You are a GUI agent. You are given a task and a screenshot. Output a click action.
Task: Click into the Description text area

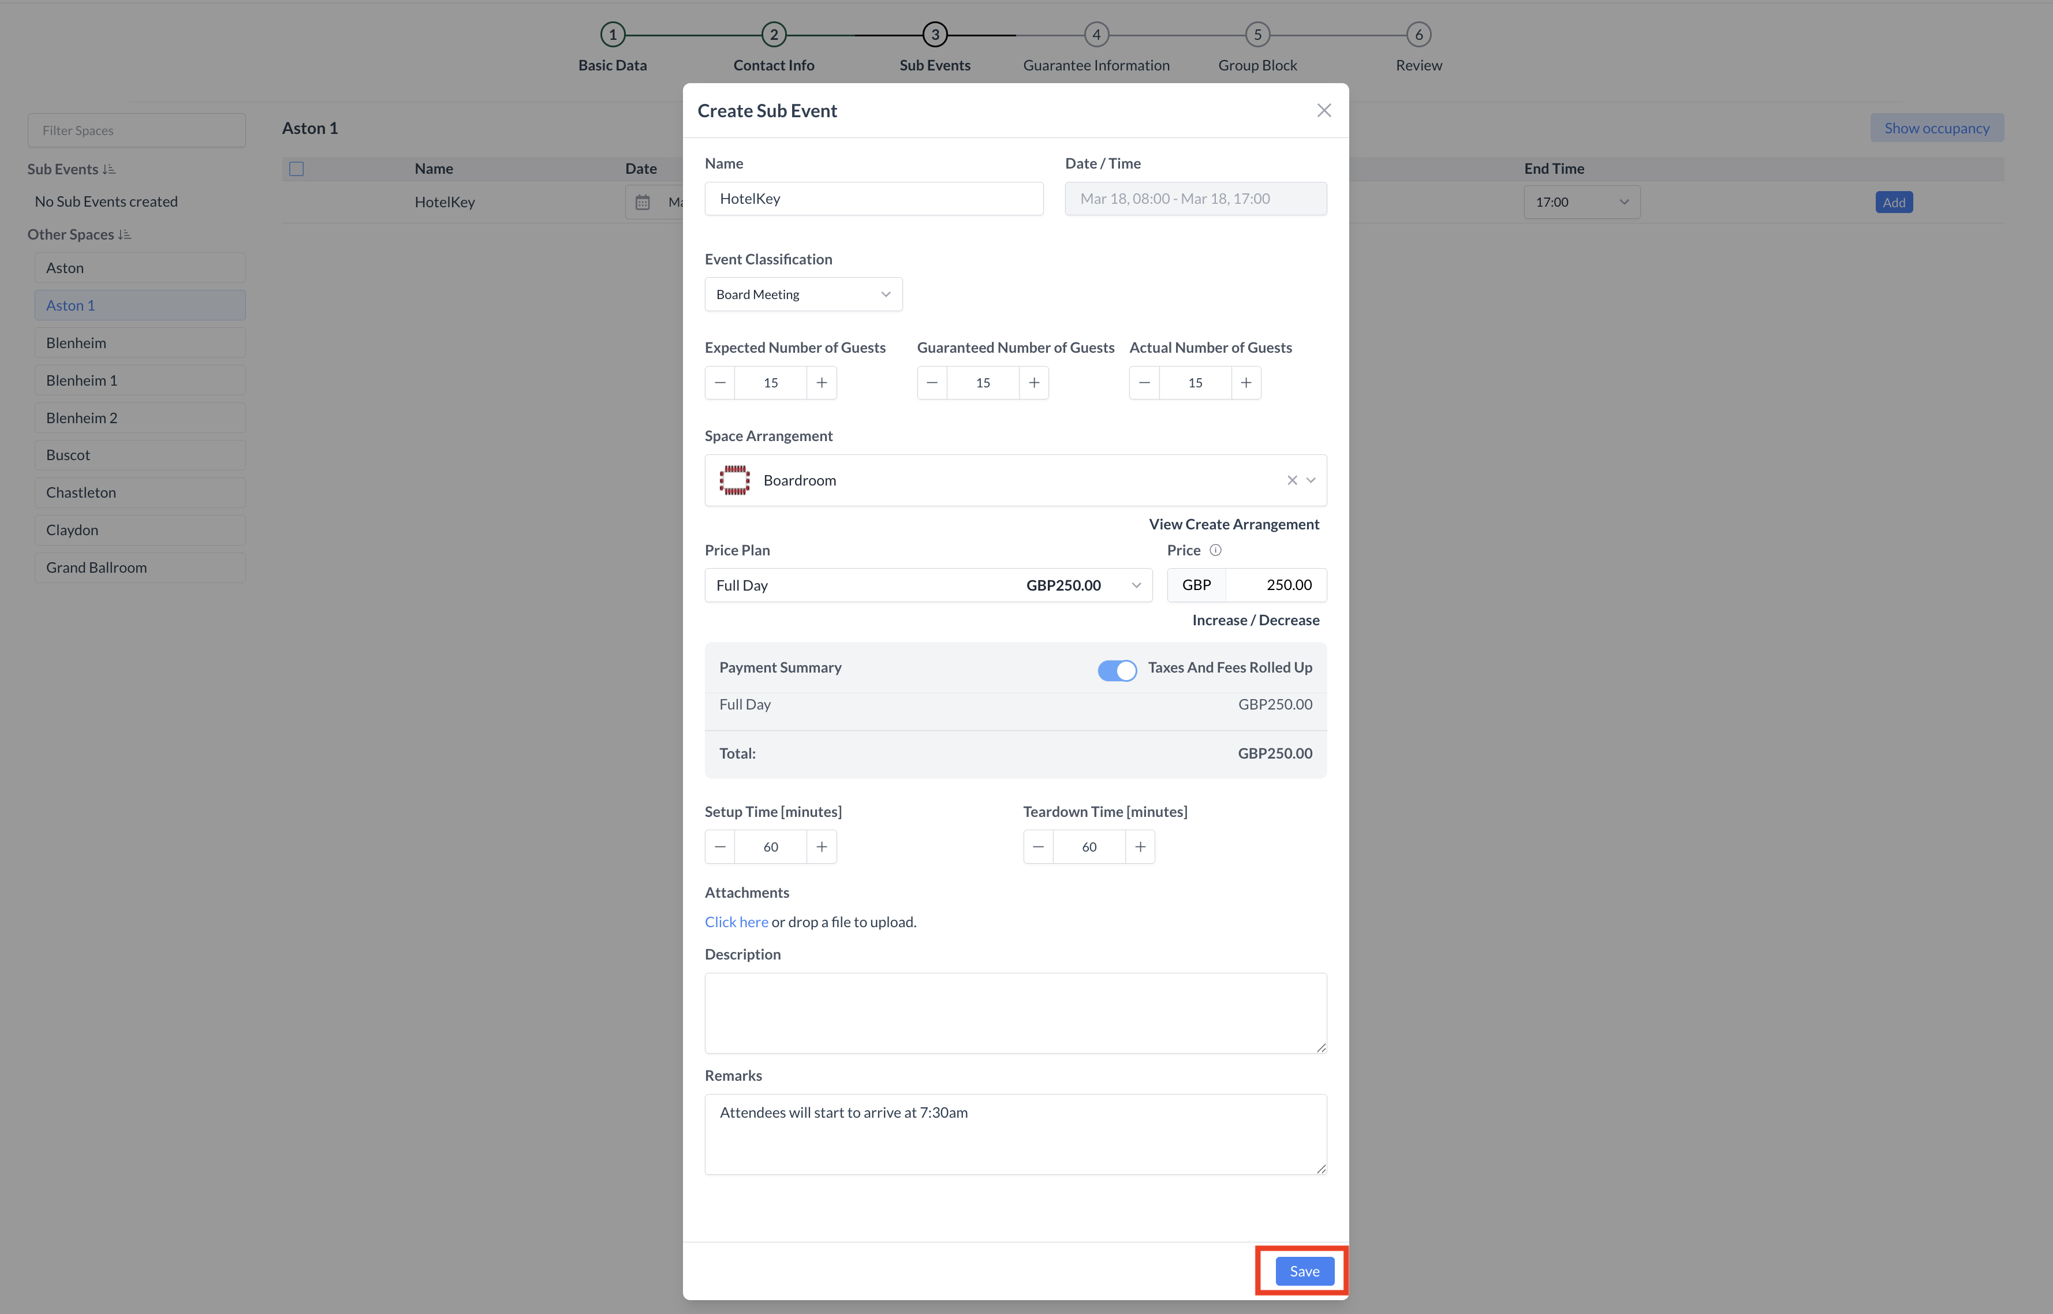tap(1014, 1012)
